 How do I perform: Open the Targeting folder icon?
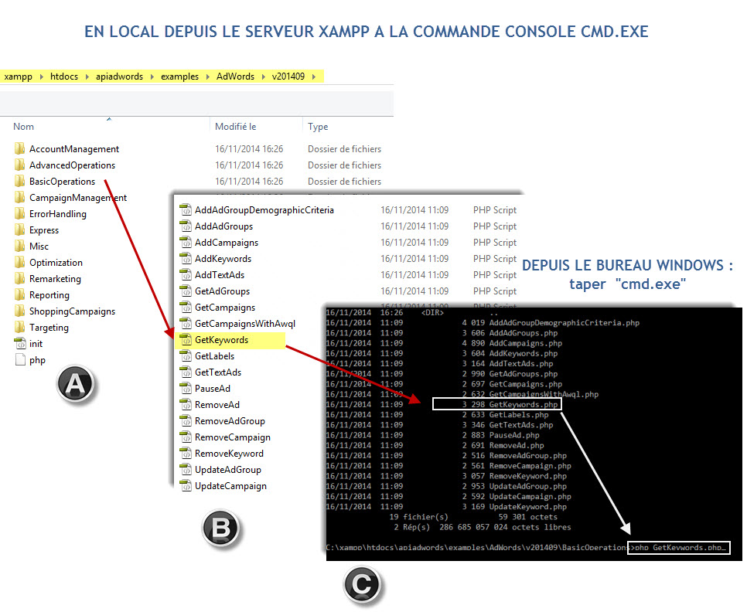pos(19,327)
